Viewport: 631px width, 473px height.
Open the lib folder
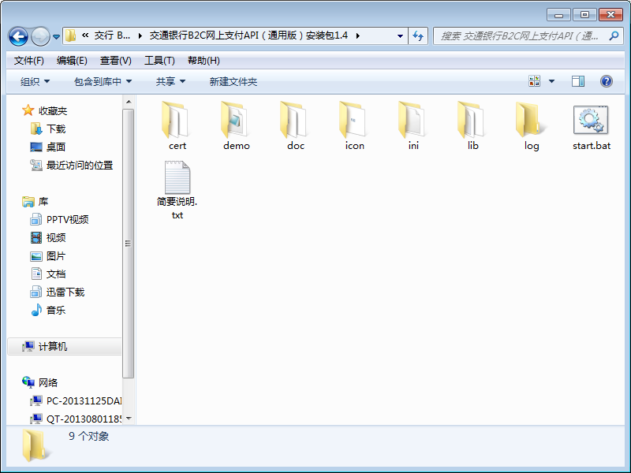tap(472, 126)
